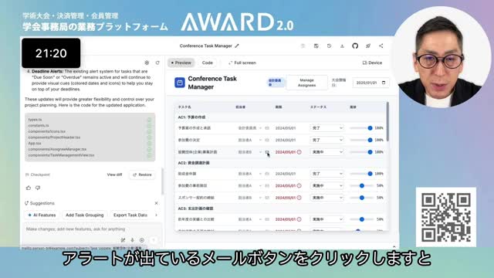The height and width of the screenshot is (278, 494).
Task: Click the conference date input field
Action: [x=370, y=83]
